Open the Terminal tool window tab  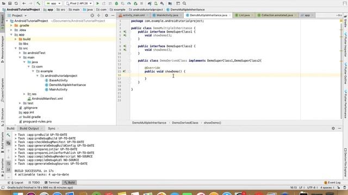(x=52, y=183)
